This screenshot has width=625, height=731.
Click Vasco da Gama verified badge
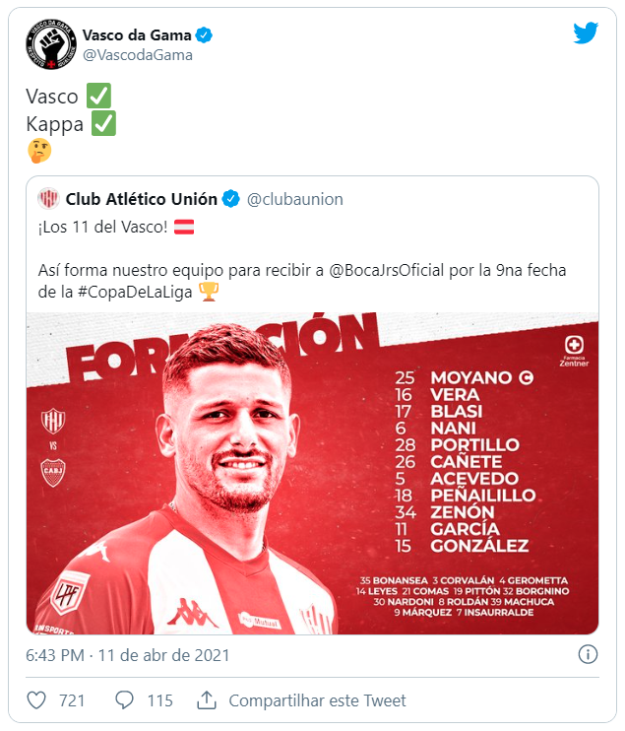(x=204, y=35)
